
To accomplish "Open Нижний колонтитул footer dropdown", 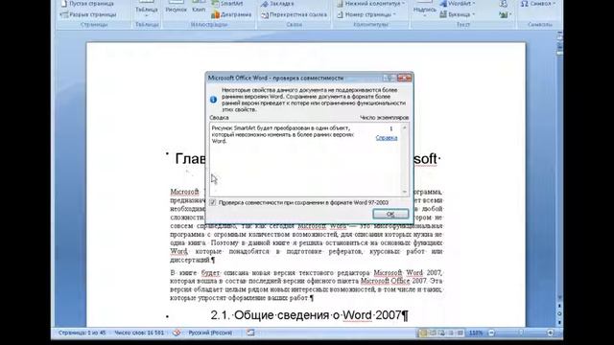I will coord(370,4).
